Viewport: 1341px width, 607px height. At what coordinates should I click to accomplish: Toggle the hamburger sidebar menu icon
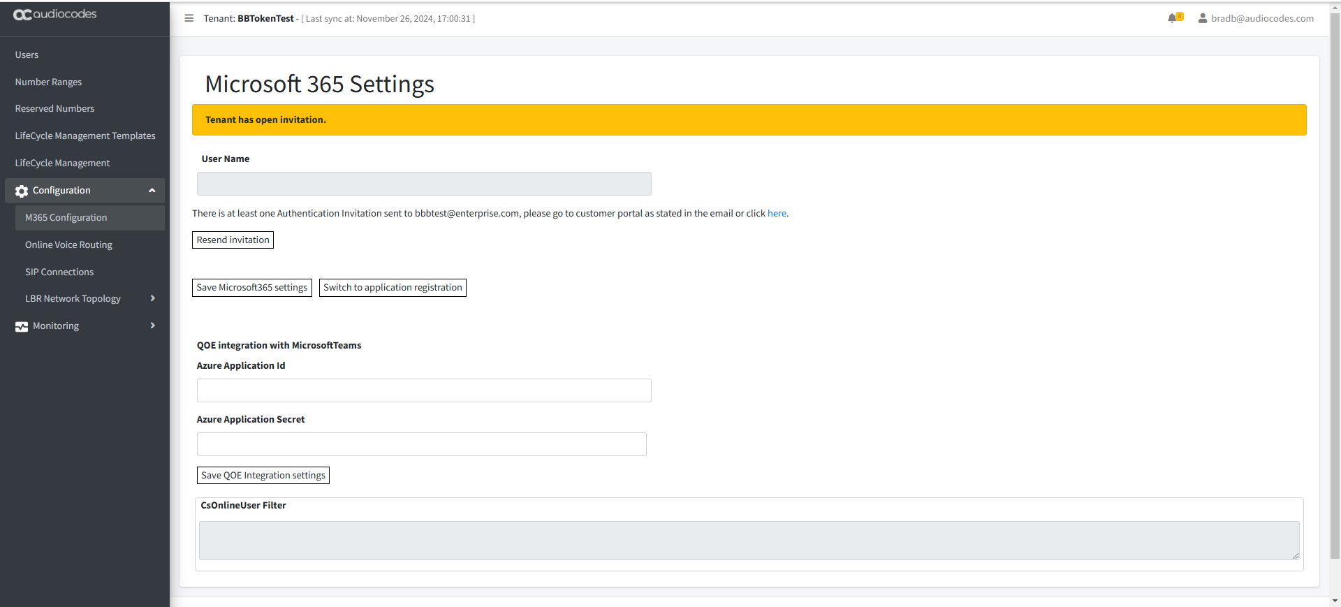point(189,18)
